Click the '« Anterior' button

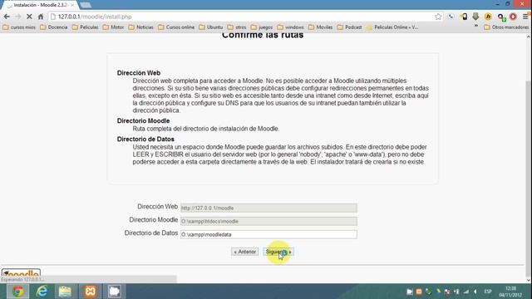pyautogui.click(x=244, y=252)
